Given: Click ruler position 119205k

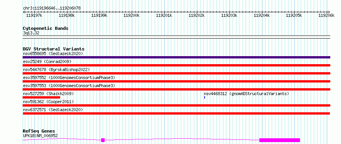Looking at the screenshot, I should (x=294, y=15).
